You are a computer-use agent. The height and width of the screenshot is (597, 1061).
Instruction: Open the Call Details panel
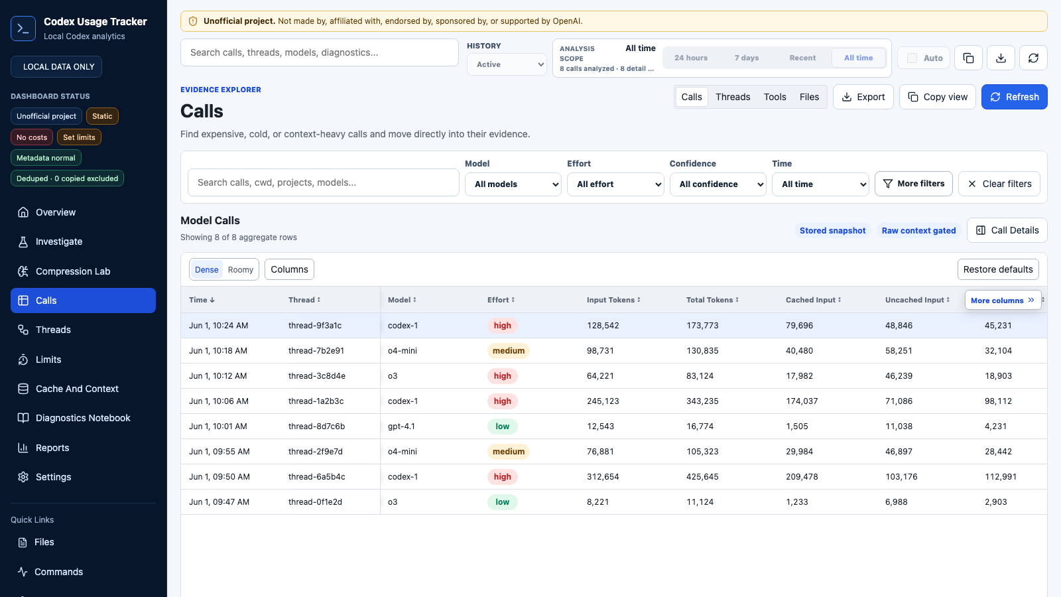(1007, 230)
